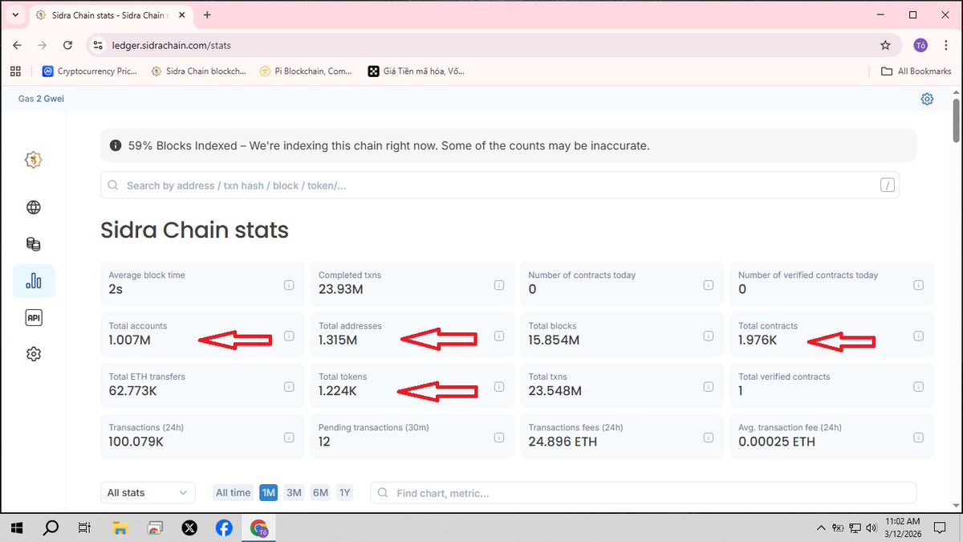Focus the Find chart, metric search box
Viewport: 963px width, 542px height.
click(643, 492)
